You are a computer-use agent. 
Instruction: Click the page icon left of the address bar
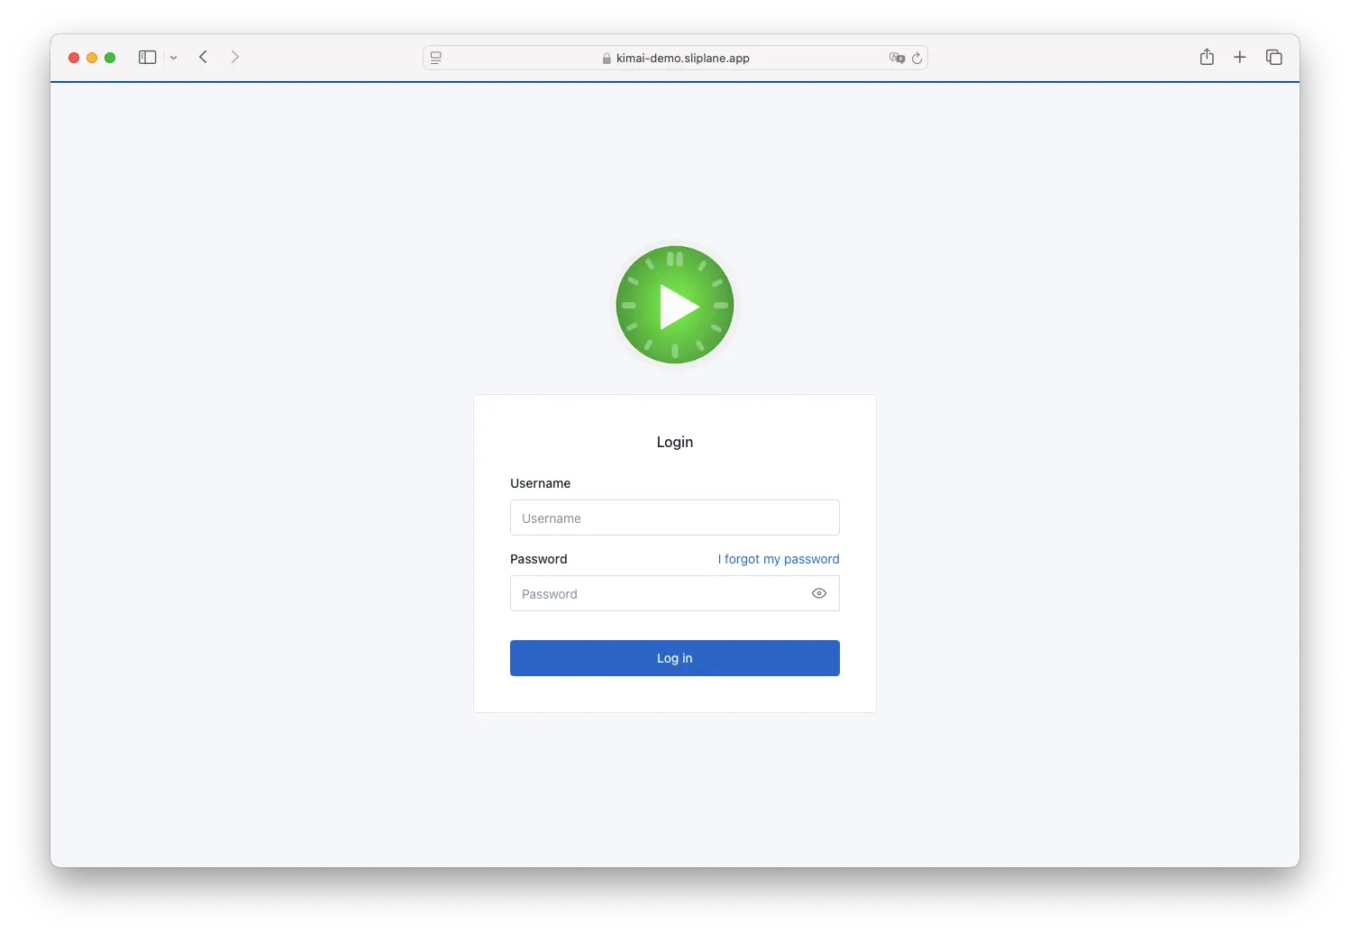click(436, 58)
